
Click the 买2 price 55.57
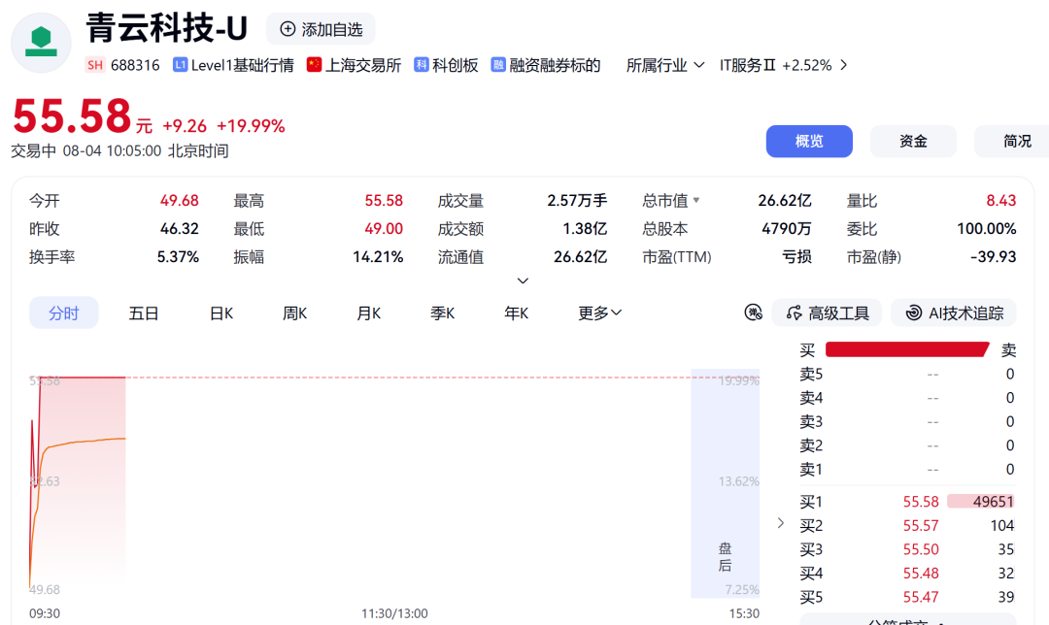[921, 525]
